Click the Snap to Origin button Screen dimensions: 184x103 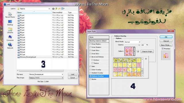pos(147,51)
